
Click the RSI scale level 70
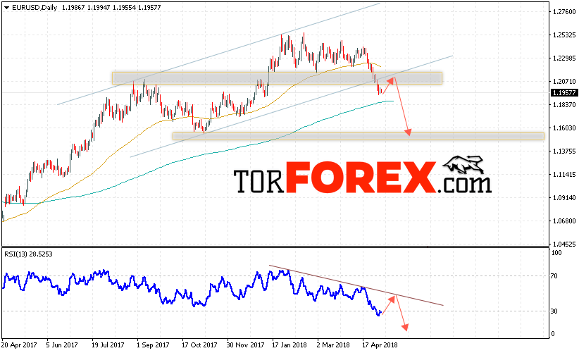[x=554, y=275]
